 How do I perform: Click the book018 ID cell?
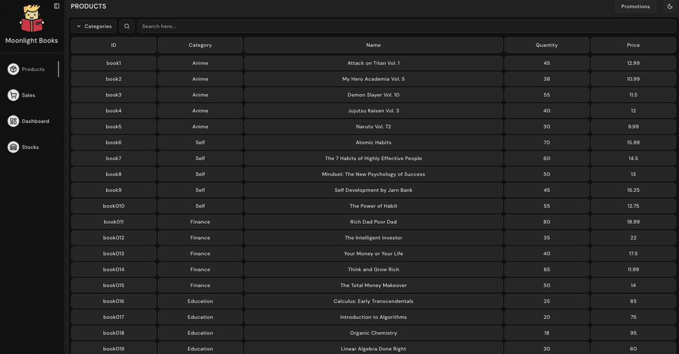coord(113,333)
